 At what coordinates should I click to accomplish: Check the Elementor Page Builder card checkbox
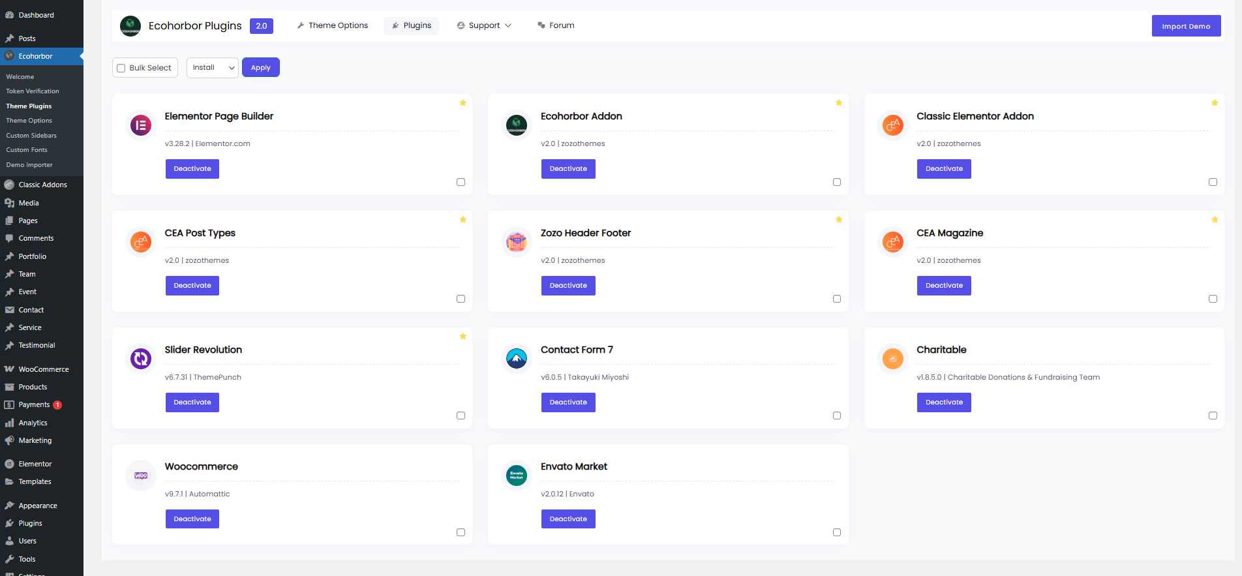click(461, 182)
